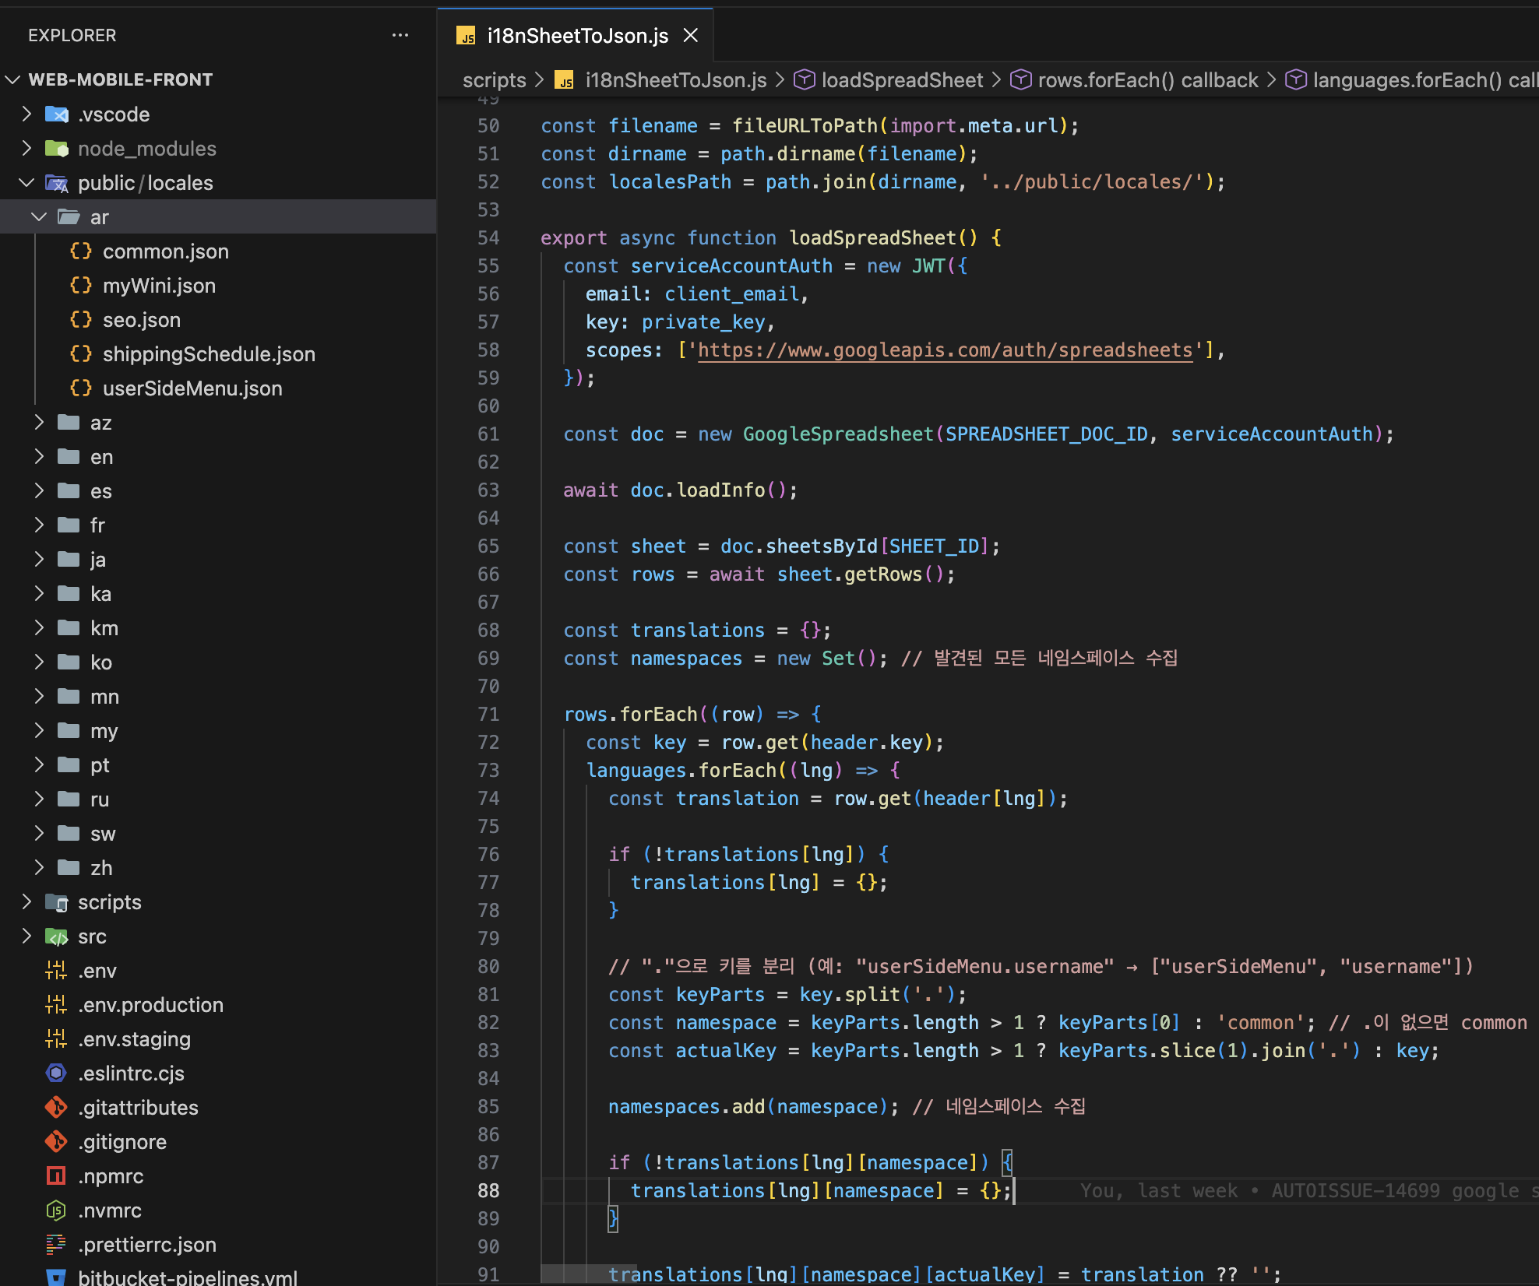1539x1286 pixels.
Task: Expand the node_modules folder
Action: point(26,149)
